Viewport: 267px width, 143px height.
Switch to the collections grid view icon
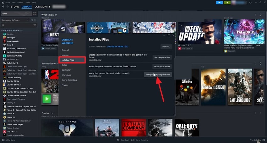35,14
